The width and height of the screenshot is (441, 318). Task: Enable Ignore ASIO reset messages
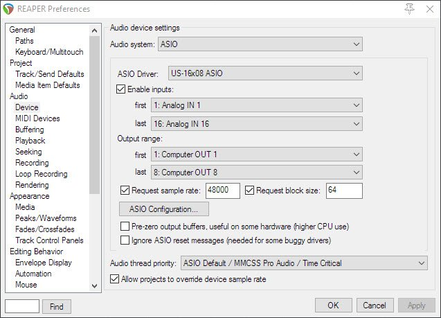pyautogui.click(x=125, y=240)
